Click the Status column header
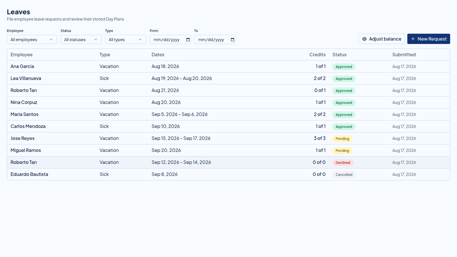The width and height of the screenshot is (457, 257). [339, 55]
